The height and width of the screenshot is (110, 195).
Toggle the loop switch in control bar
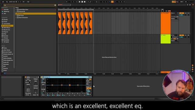coord(112,2)
